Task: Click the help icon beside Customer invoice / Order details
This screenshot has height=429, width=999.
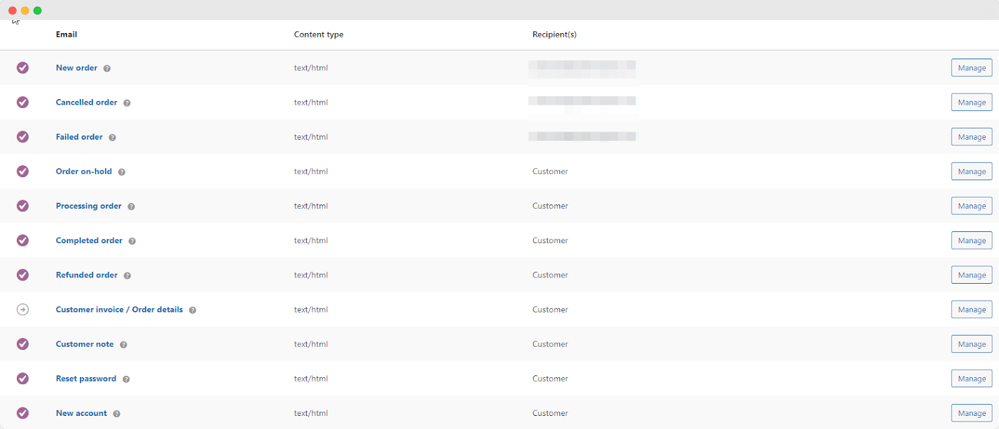Action: pos(192,310)
